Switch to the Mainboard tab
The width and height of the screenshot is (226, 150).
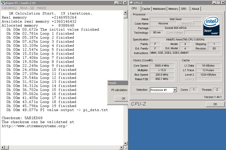tap(159, 9)
